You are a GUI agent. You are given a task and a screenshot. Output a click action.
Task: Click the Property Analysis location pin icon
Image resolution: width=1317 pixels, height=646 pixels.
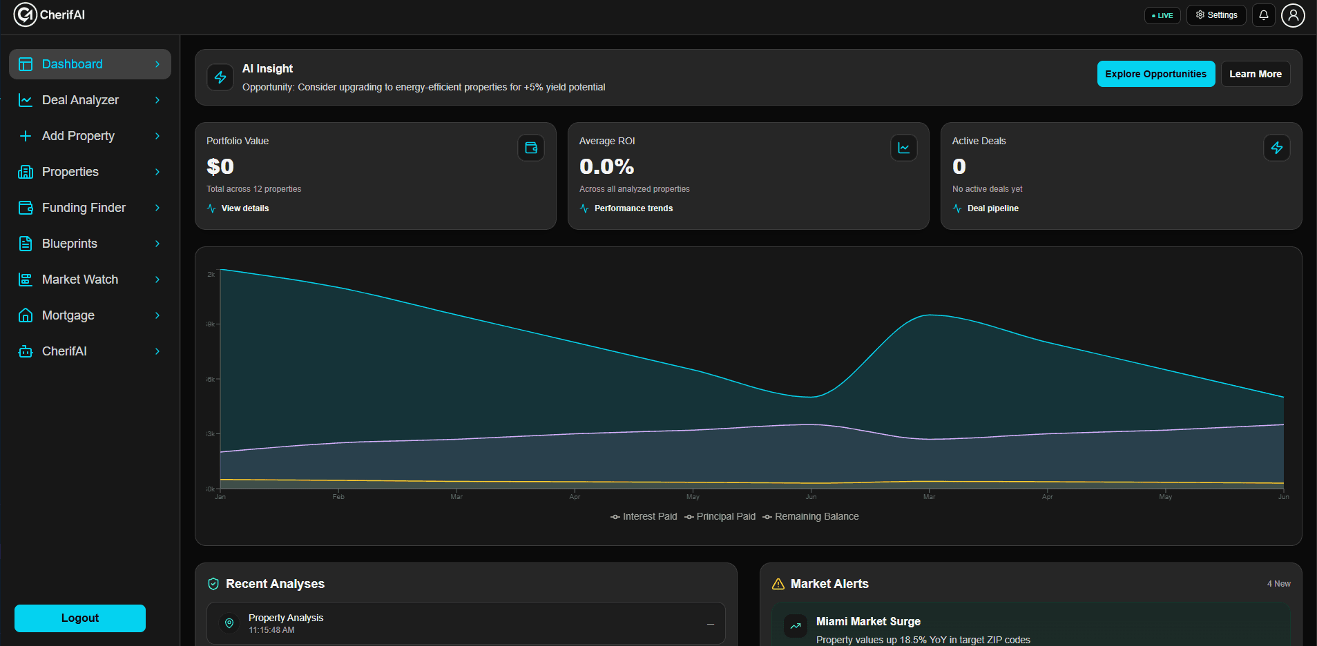click(229, 623)
